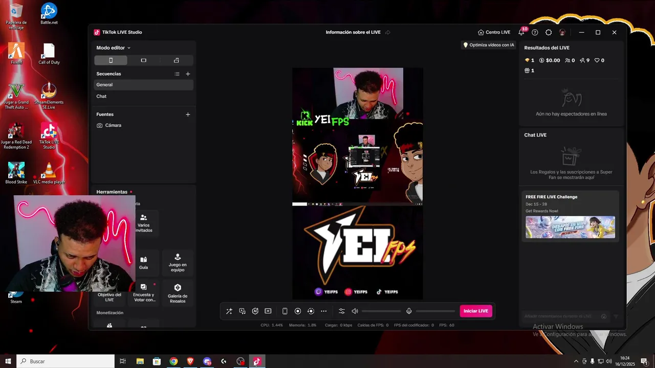This screenshot has width=655, height=368.
Task: Select the dual portrait-landscape layout tab
Action: point(177,60)
